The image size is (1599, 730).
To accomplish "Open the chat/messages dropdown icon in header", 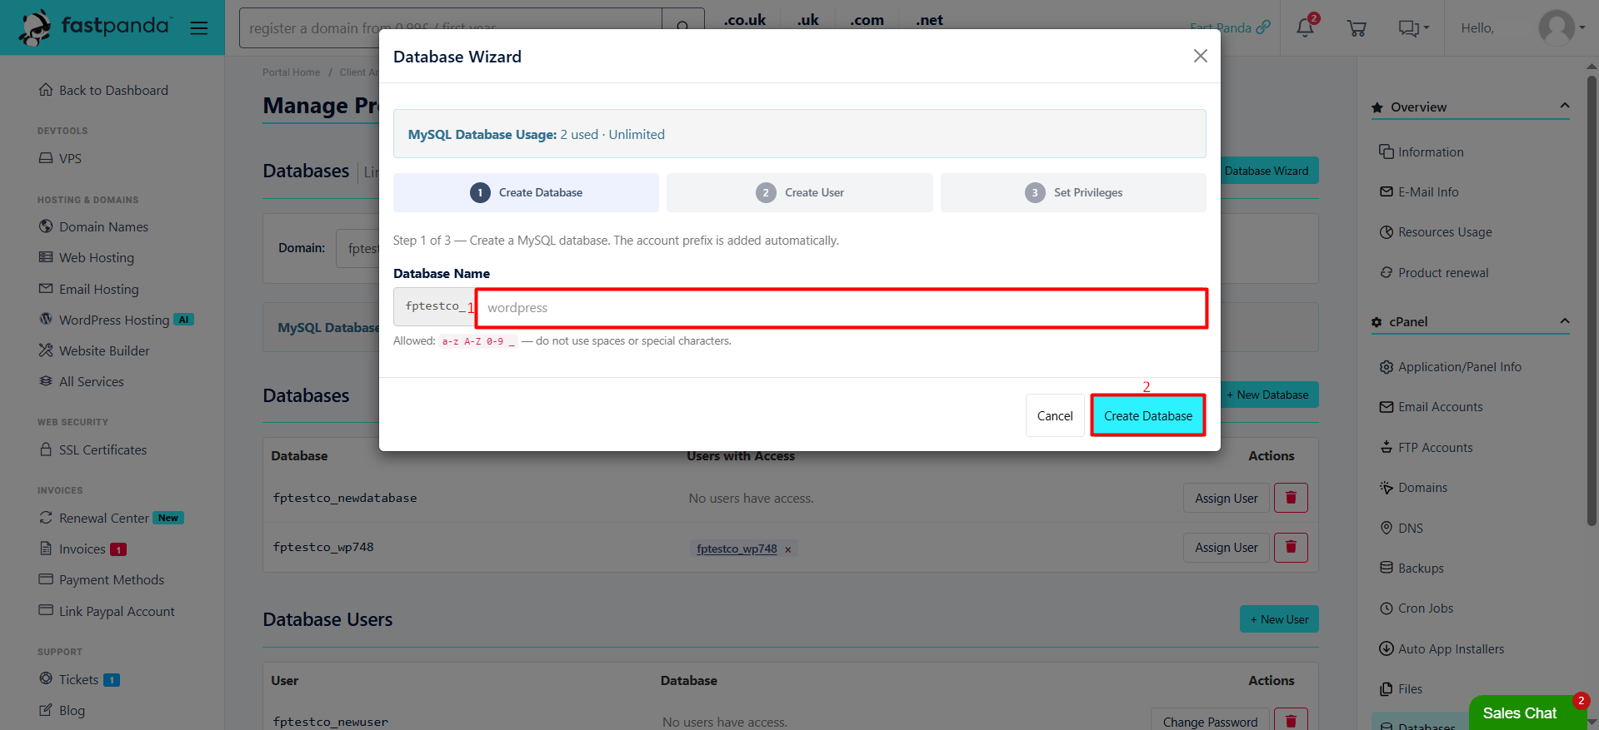I will pos(1413,28).
